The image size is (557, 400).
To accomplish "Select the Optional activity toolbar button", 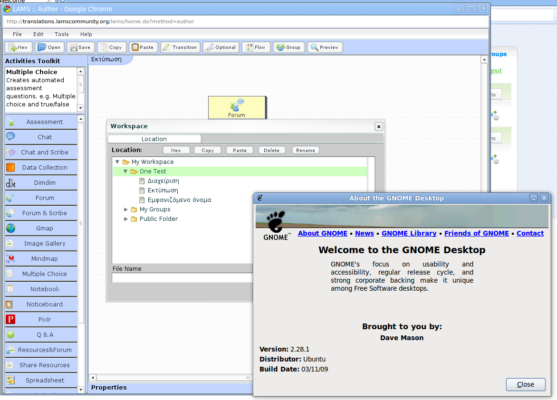I will [221, 48].
